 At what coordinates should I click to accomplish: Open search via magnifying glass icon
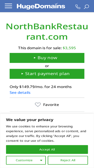(86, 7)
